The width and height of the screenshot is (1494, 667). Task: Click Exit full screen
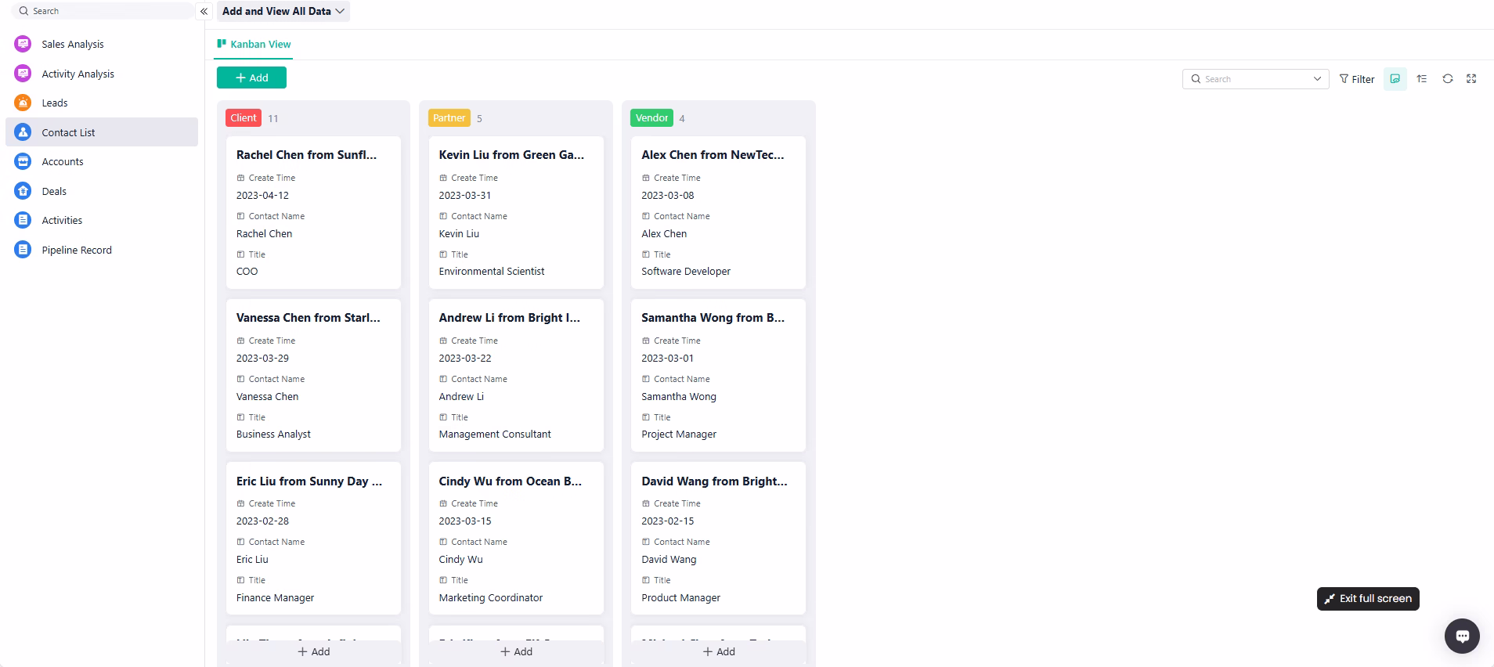[1367, 599]
